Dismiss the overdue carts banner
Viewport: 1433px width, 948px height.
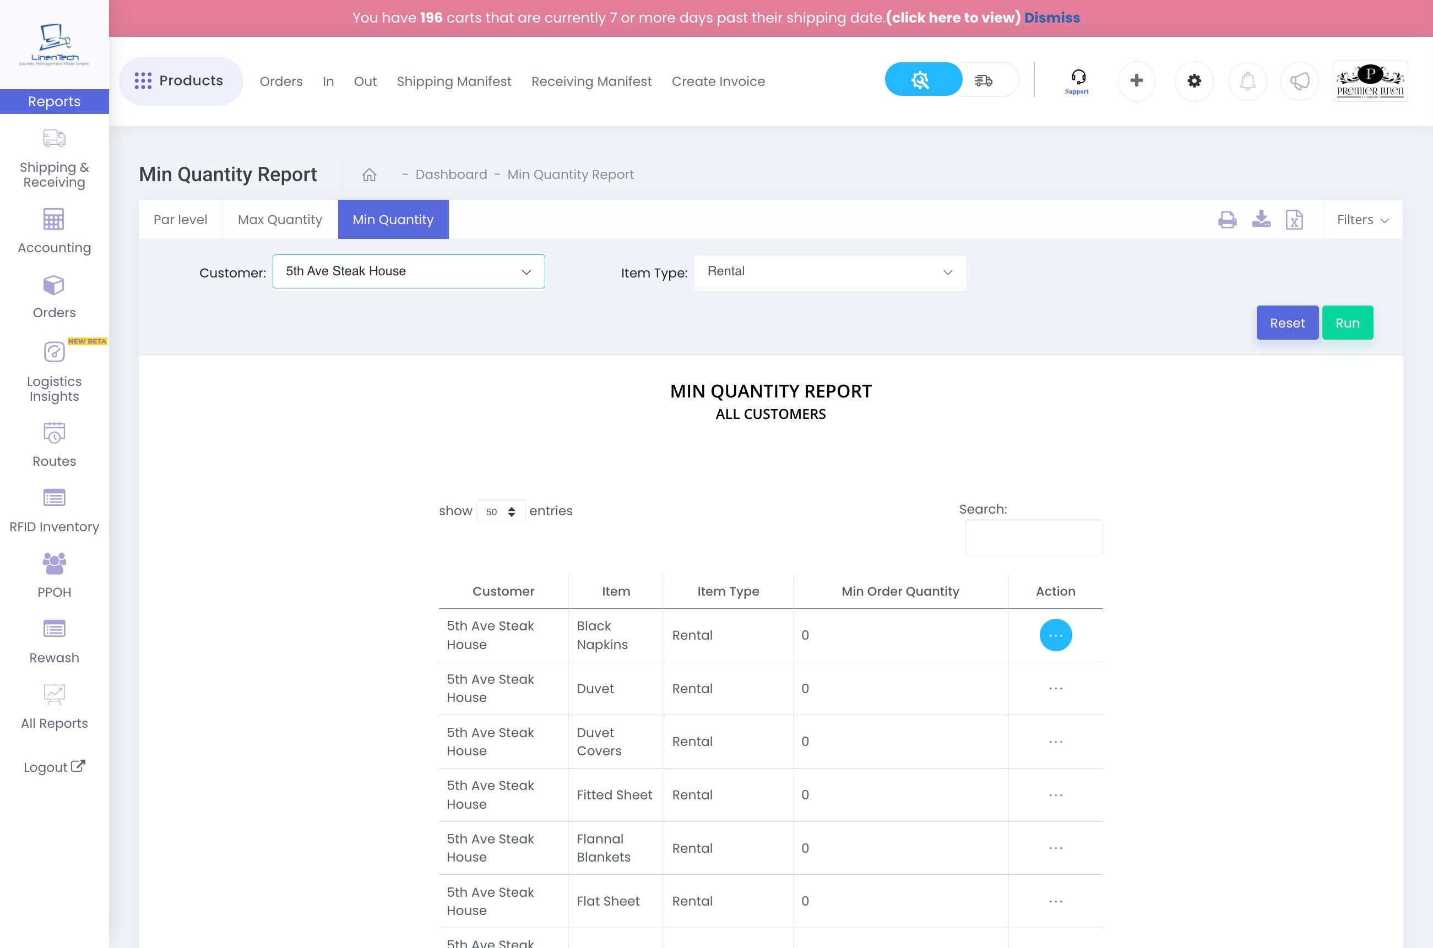pos(1051,18)
